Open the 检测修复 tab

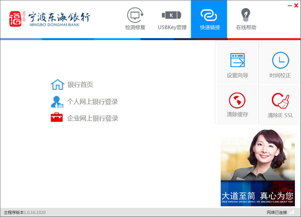coord(135,19)
